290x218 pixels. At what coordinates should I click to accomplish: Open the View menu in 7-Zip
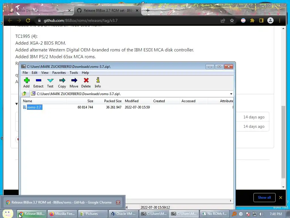pos(45,73)
